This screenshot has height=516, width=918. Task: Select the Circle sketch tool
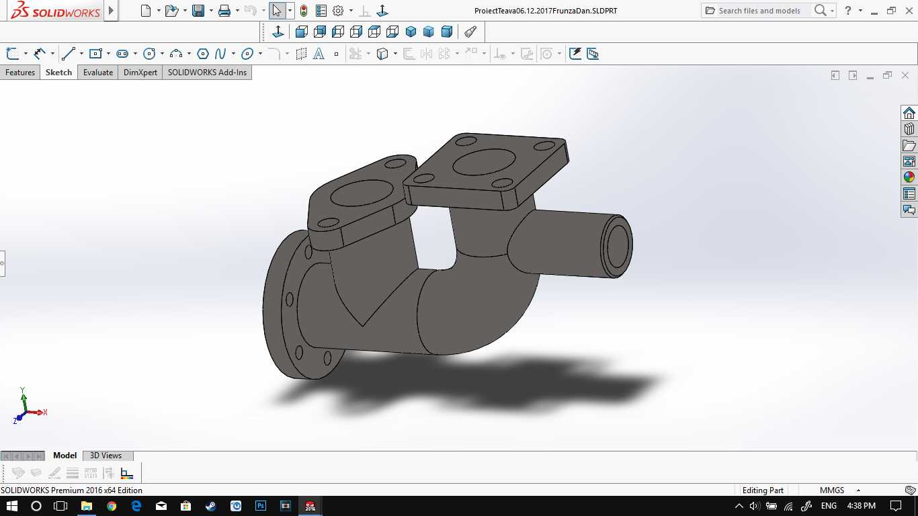[x=149, y=54]
